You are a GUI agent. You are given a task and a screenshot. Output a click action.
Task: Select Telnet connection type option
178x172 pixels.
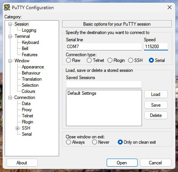(89, 60)
